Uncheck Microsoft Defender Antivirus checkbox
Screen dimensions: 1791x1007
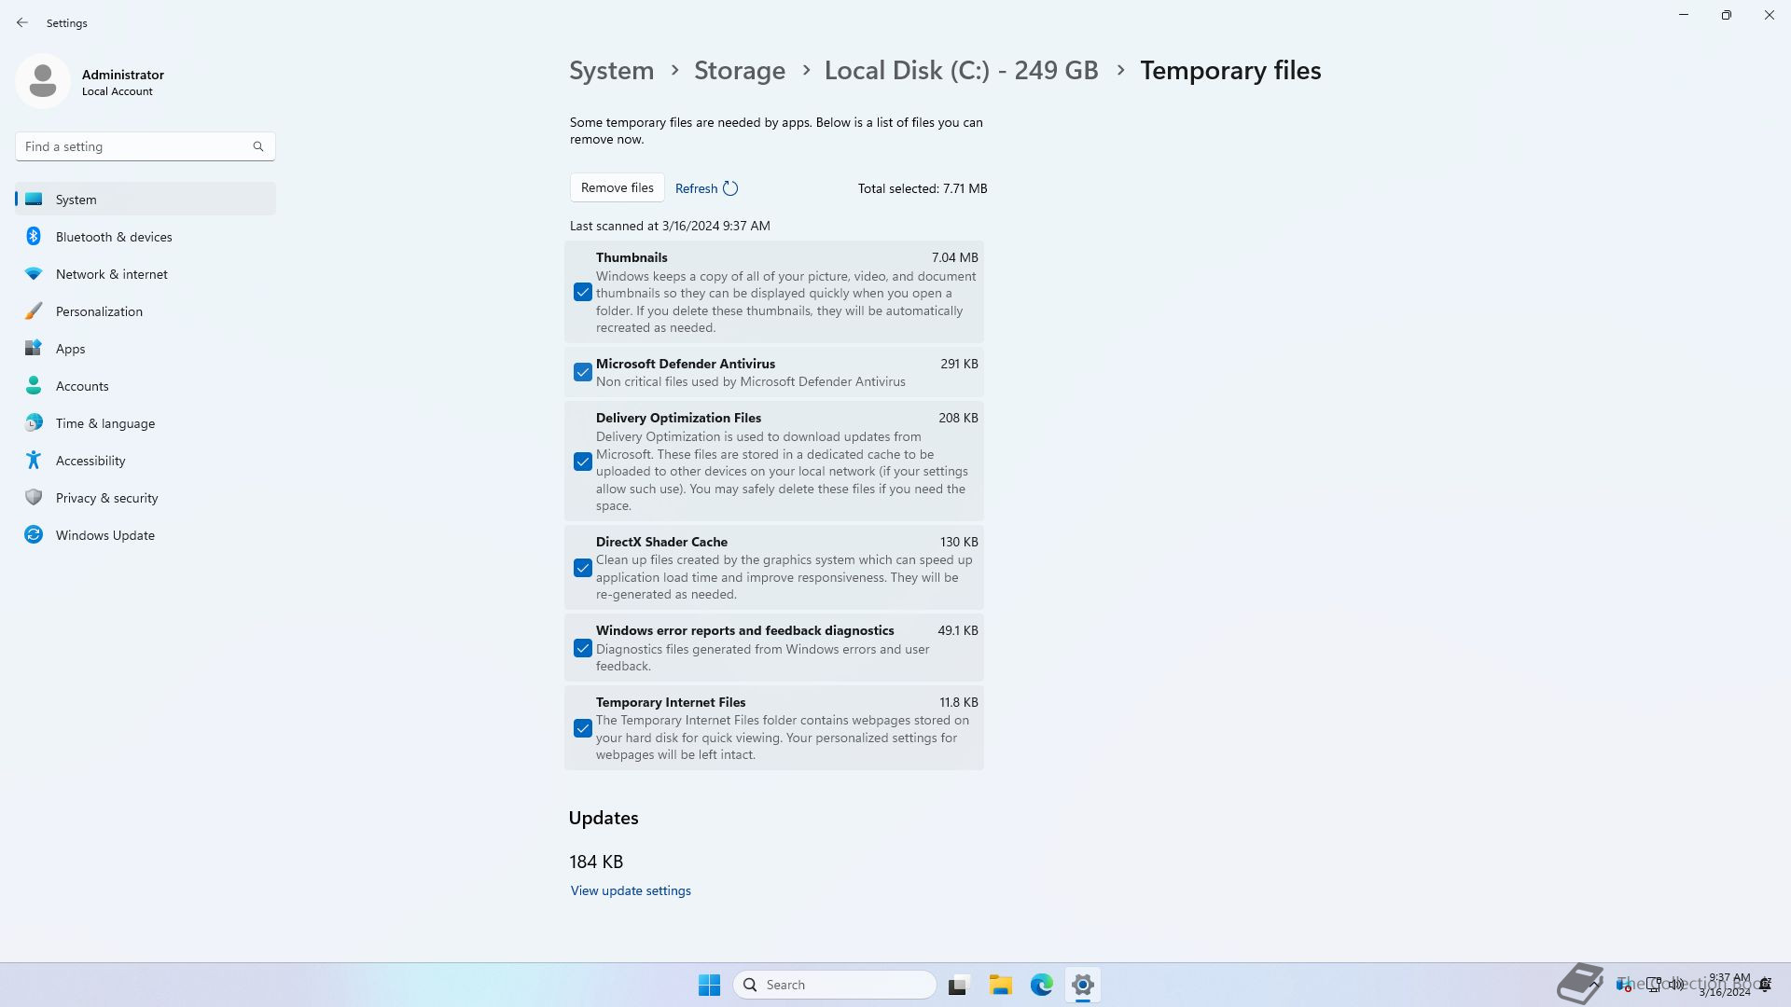click(583, 373)
